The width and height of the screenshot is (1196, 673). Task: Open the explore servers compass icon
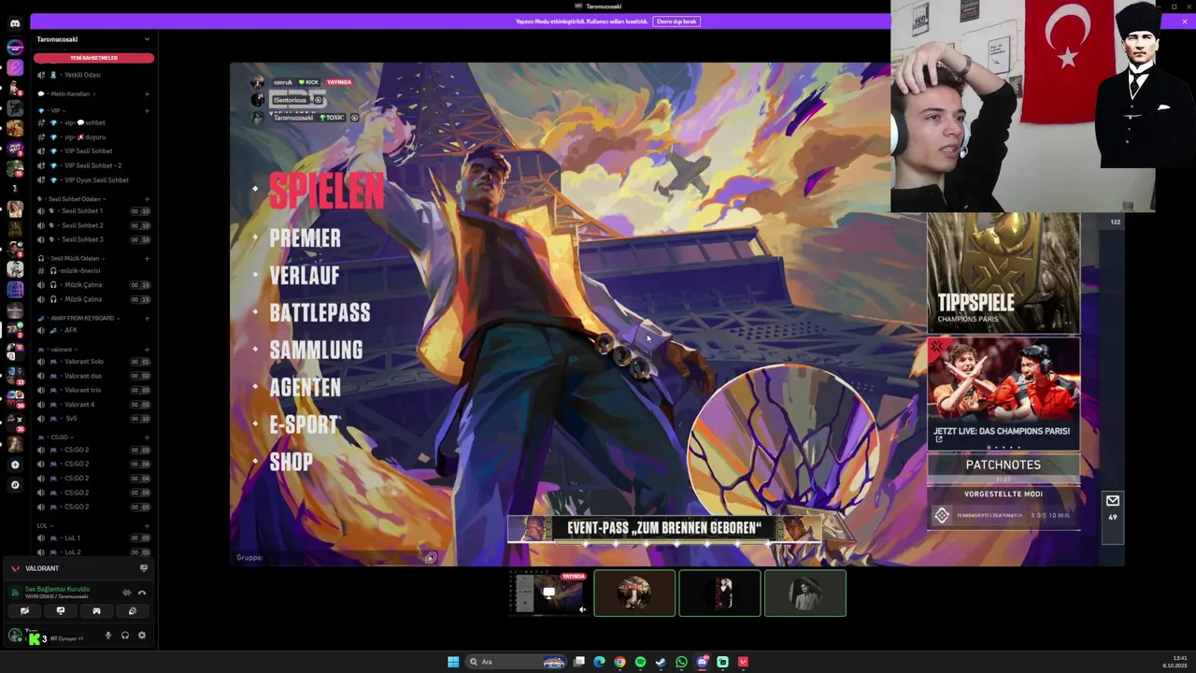15,484
